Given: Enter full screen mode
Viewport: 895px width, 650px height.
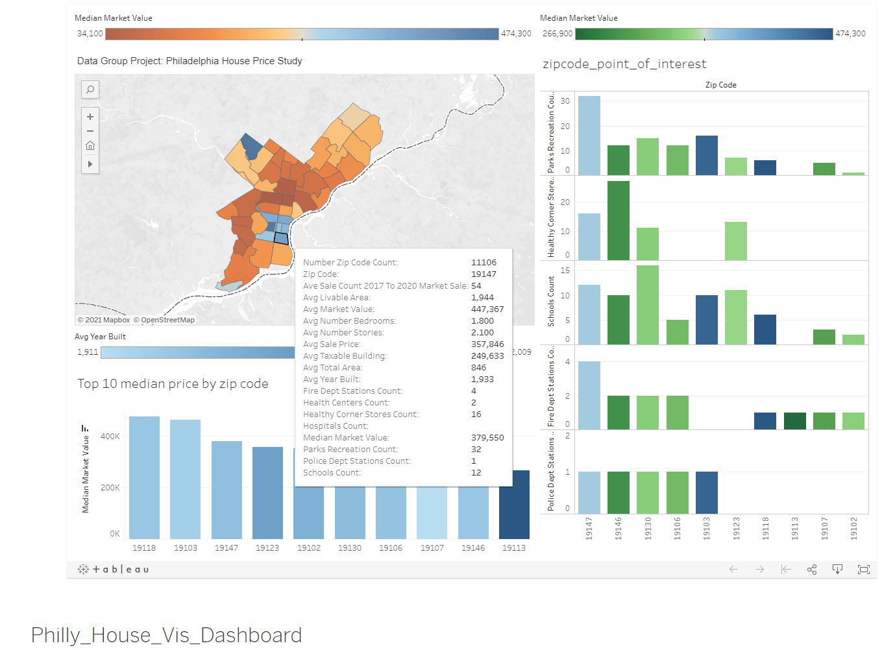Looking at the screenshot, I should 863,569.
